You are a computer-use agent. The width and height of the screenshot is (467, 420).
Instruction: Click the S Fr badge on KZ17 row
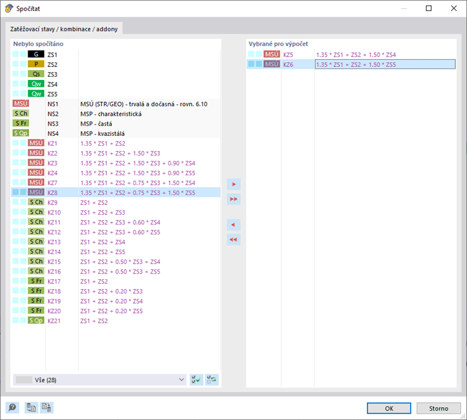pyautogui.click(x=36, y=281)
